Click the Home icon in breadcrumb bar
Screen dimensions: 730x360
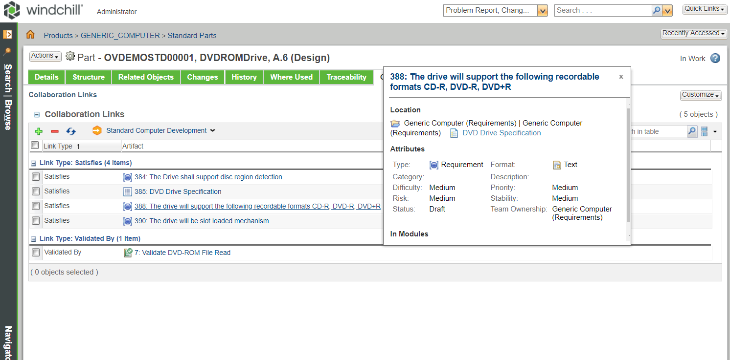(30, 35)
